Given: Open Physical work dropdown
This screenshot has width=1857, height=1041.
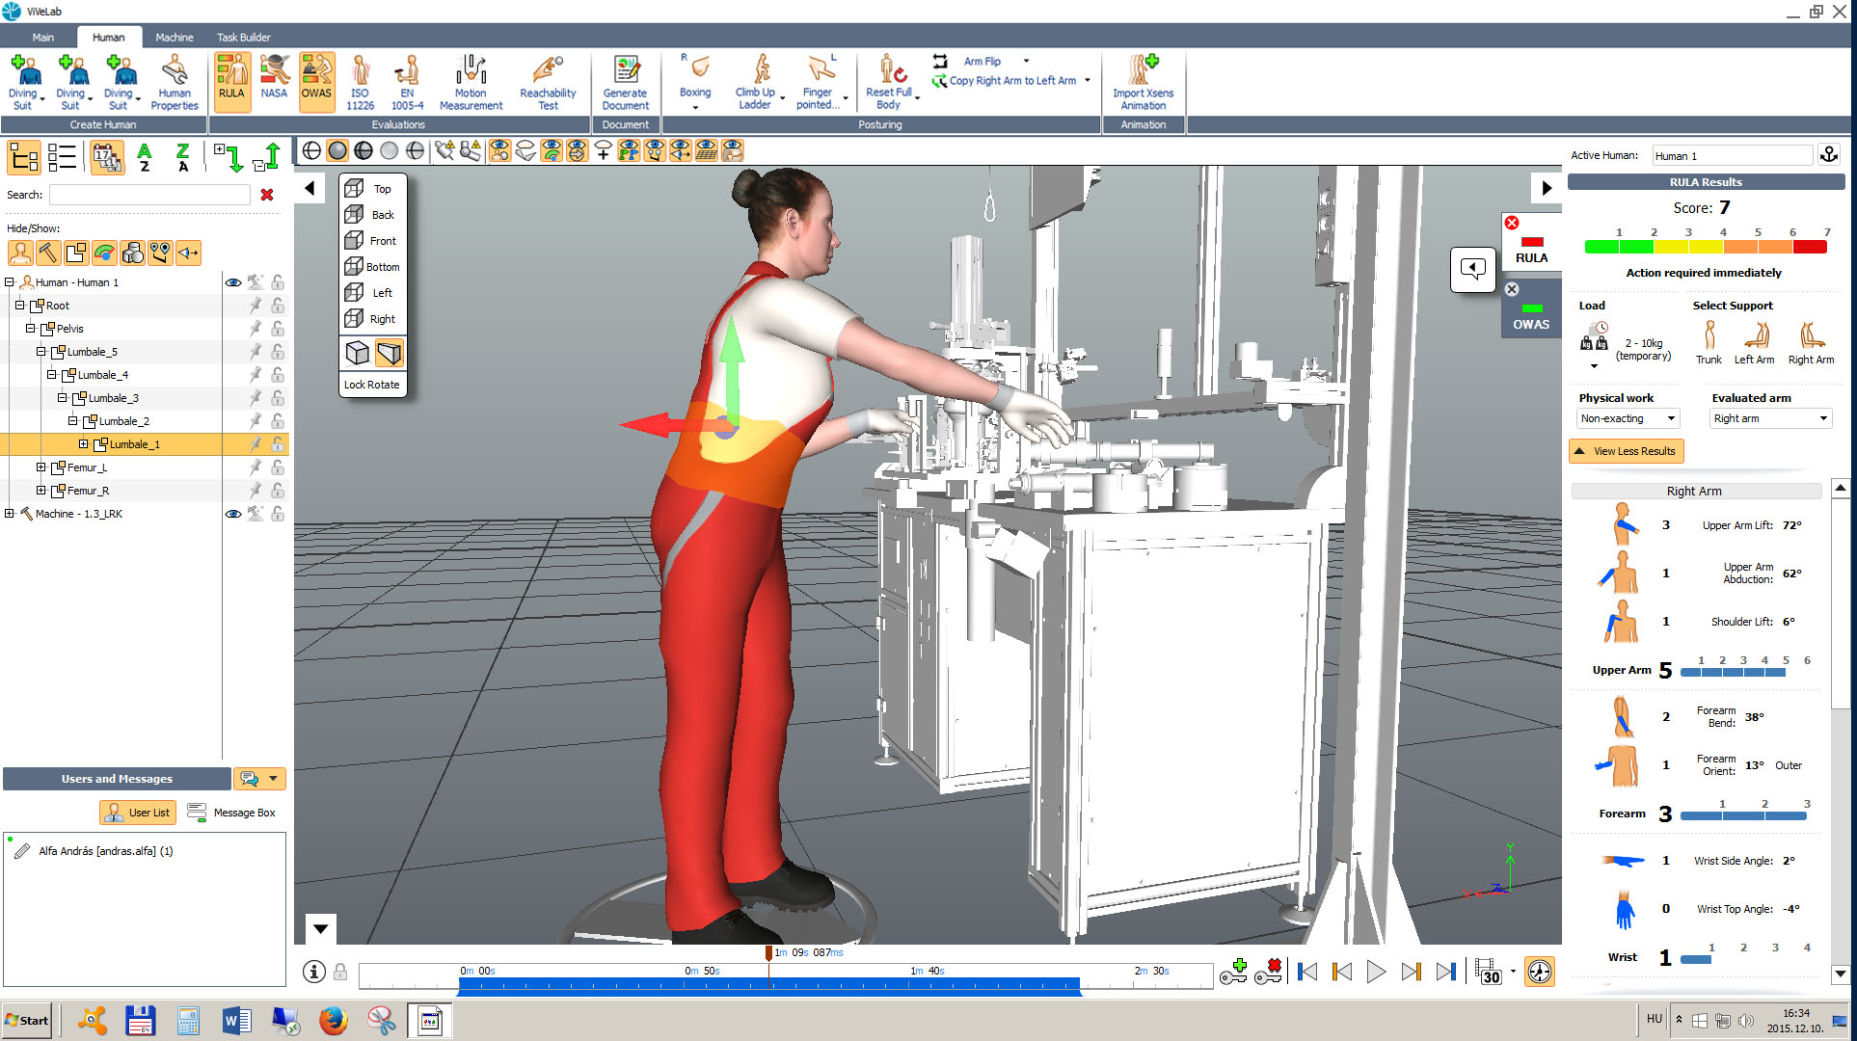Looking at the screenshot, I should (x=1628, y=418).
